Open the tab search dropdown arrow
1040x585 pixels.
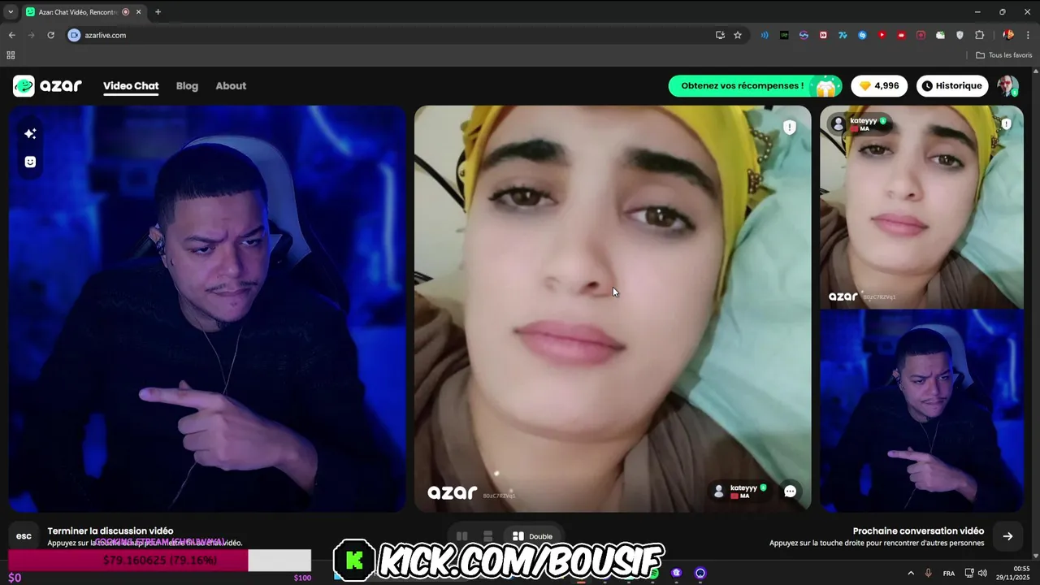11,12
